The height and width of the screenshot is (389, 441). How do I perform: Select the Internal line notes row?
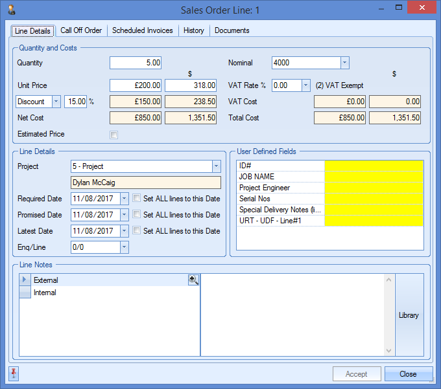pos(45,293)
